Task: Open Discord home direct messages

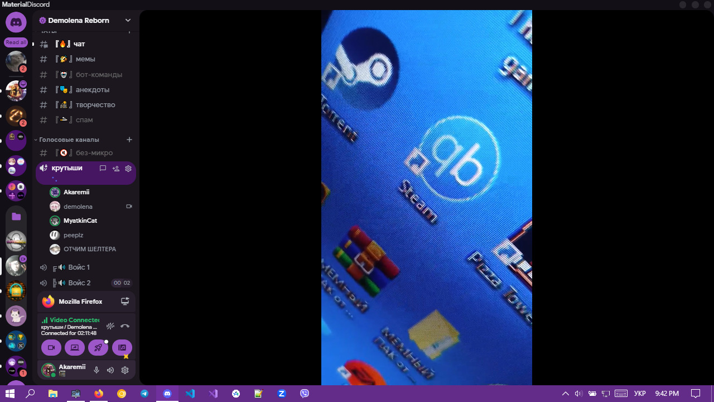Action: click(16, 23)
